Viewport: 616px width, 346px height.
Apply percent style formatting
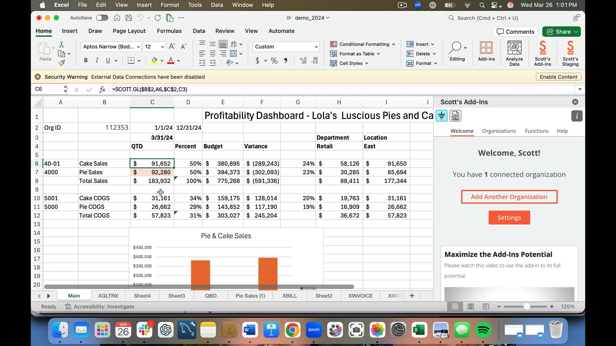[x=274, y=61]
